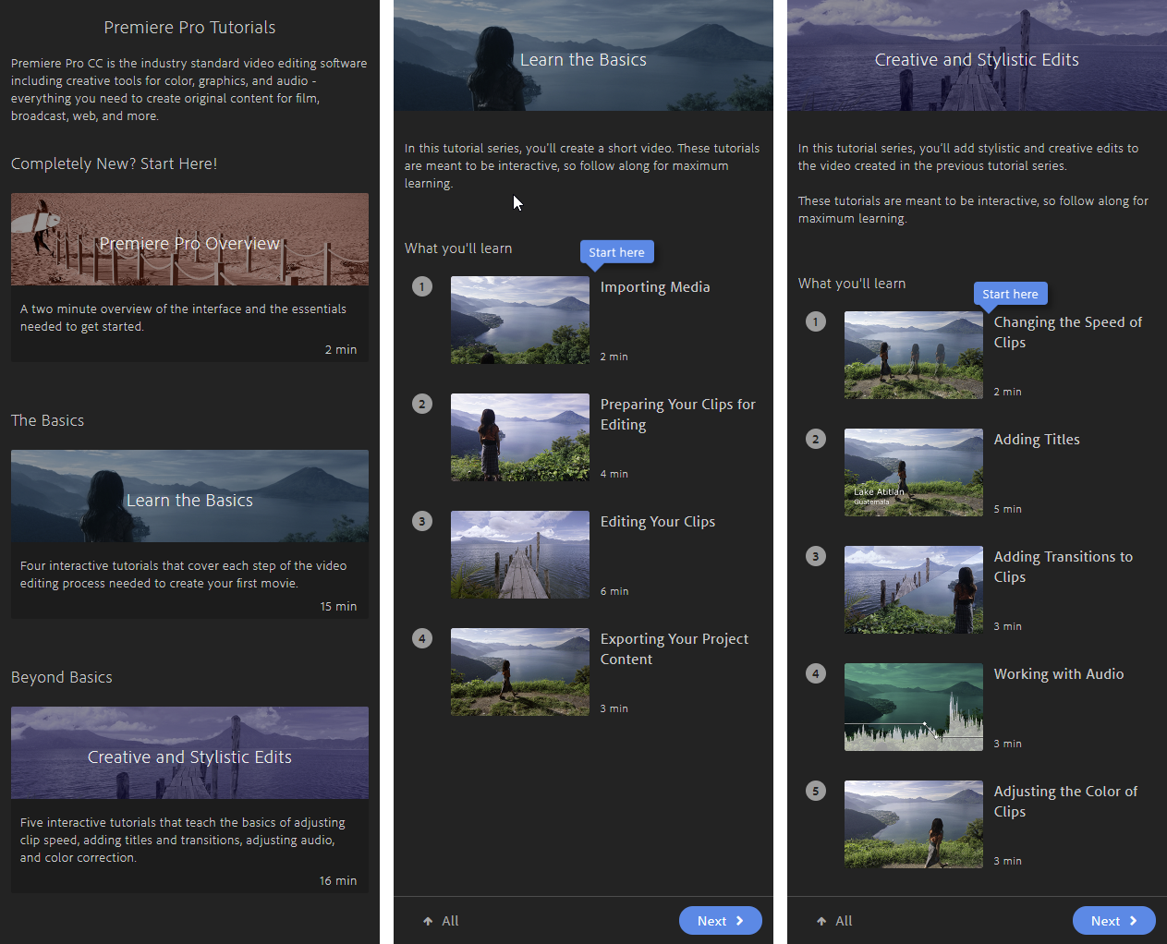Viewport: 1167px width, 944px height.
Task: Open the Working with Audio title
Action: tap(1059, 674)
